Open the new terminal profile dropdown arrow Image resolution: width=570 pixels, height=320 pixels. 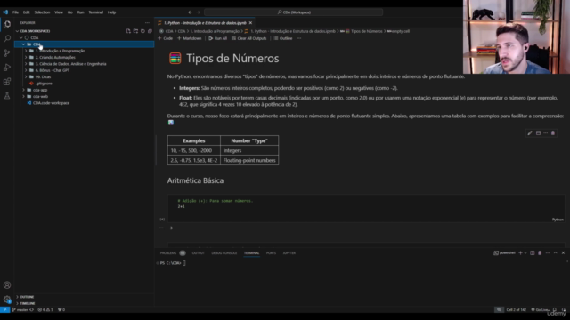[525, 252]
